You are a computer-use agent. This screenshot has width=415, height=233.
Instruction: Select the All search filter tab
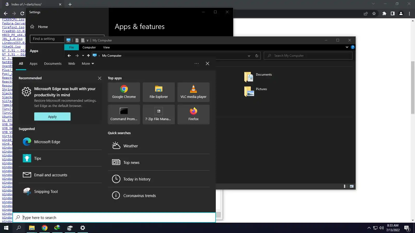(x=21, y=64)
